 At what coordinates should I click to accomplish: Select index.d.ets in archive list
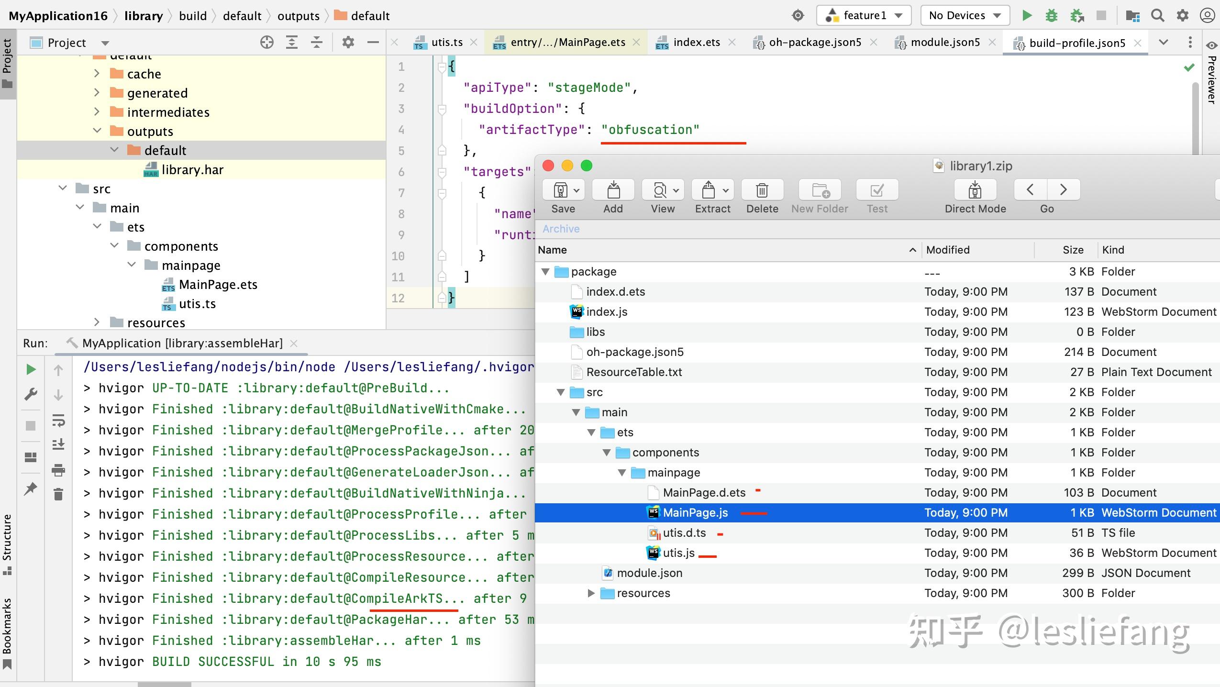click(x=877, y=292)
